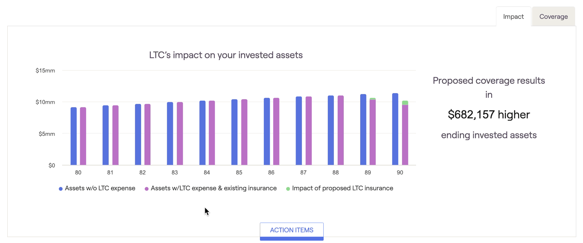Select the blue bar for age 80
583x243 pixels.
[x=73, y=136]
